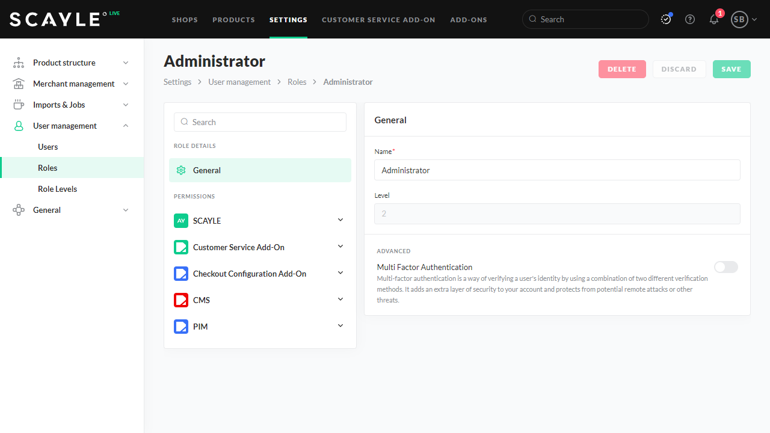The height and width of the screenshot is (433, 770).
Task: Click the PIM blue permission icon
Action: point(181,327)
